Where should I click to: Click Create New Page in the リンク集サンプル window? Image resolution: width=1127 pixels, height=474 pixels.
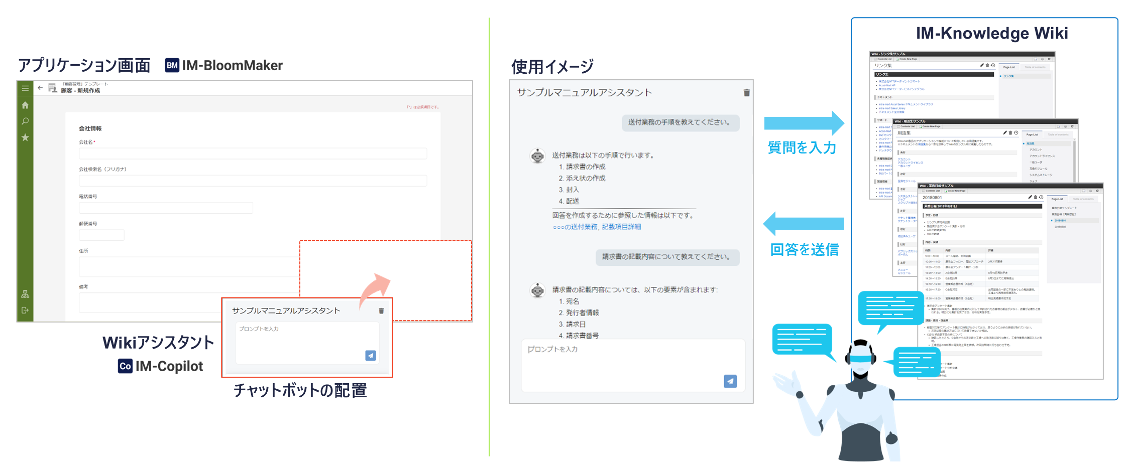point(907,59)
